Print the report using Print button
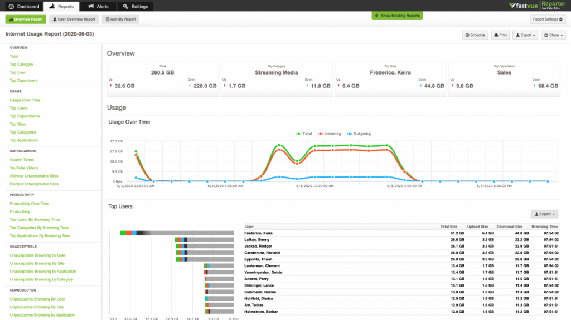This screenshot has height=320, width=571. click(x=500, y=35)
